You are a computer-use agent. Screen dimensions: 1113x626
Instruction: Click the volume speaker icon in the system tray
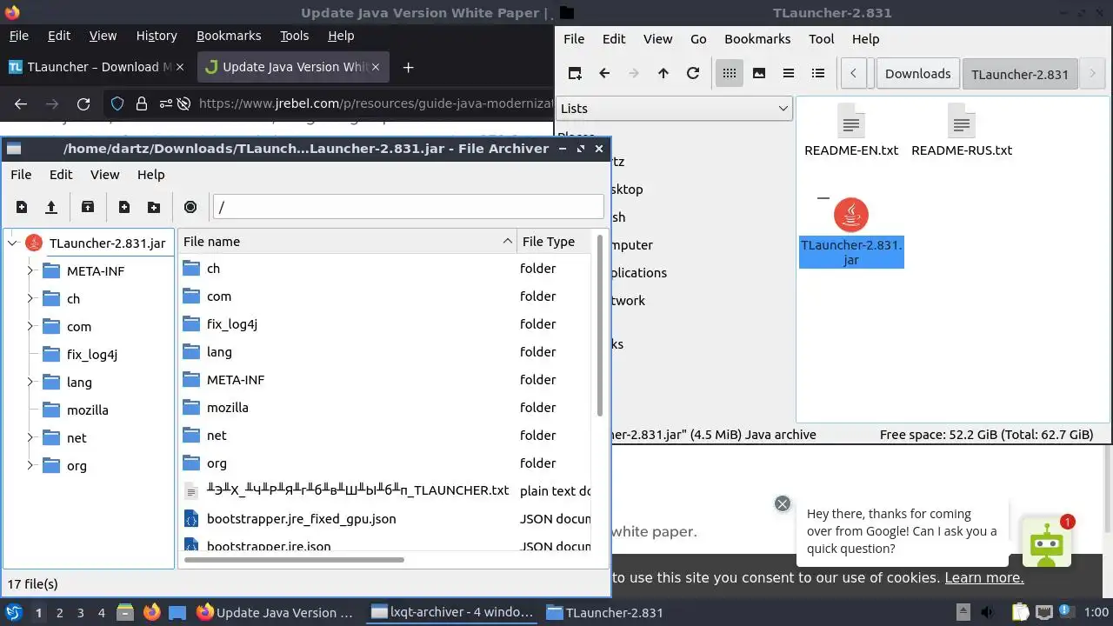pyautogui.click(x=987, y=613)
